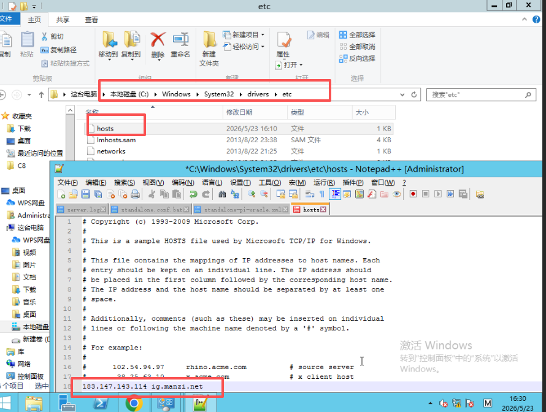Open PowerShell from the taskbar
Screen dimensions: 546x412
[101, 403]
